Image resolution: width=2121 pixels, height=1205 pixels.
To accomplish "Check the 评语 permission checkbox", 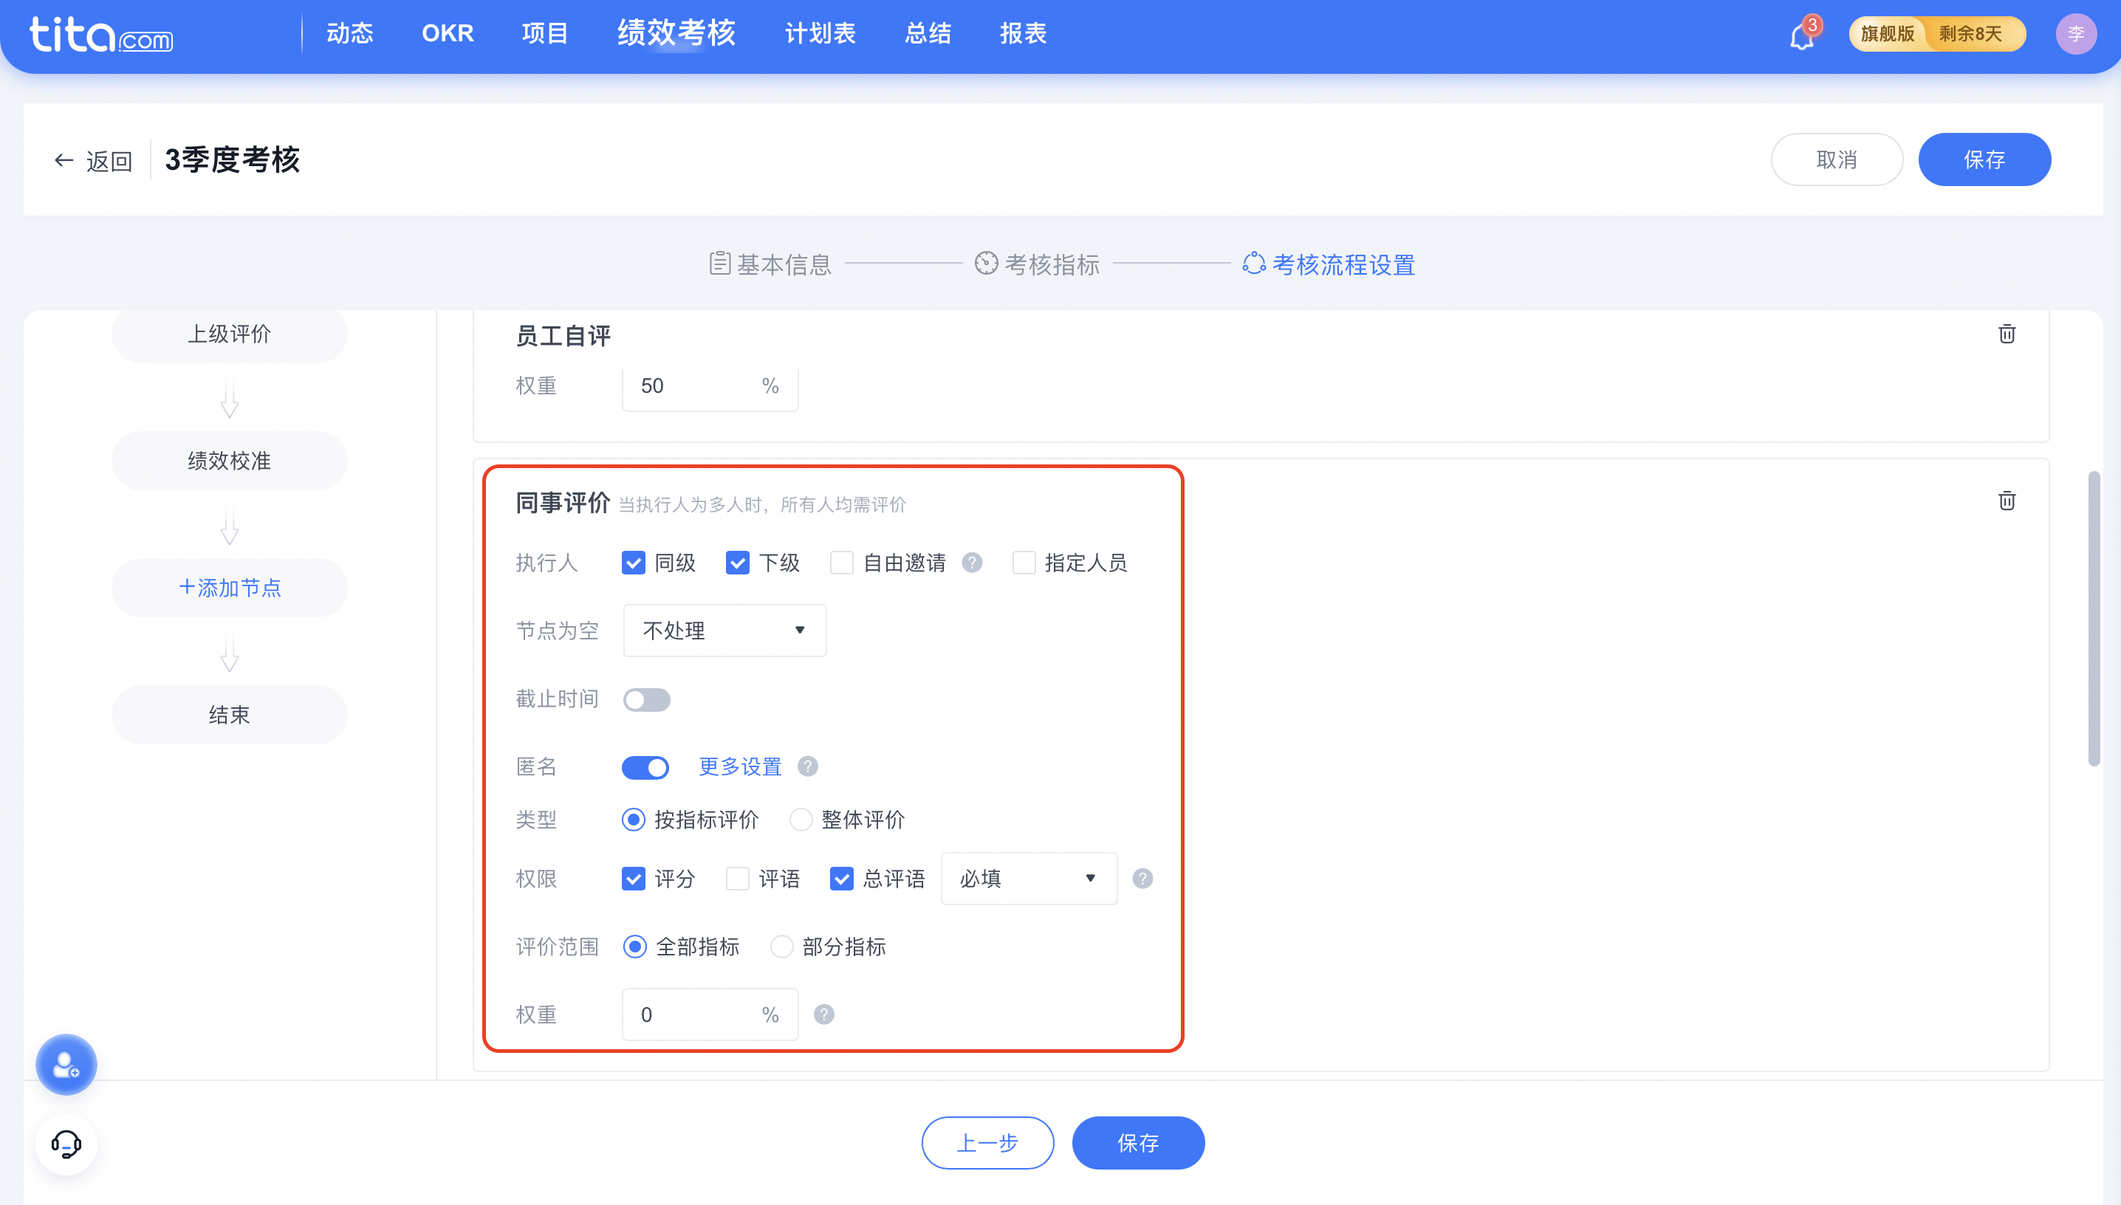I will tap(737, 879).
